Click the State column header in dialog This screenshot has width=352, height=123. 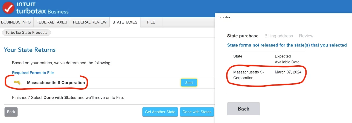point(238,56)
